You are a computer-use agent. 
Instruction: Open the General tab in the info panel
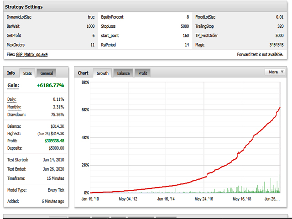click(47, 73)
